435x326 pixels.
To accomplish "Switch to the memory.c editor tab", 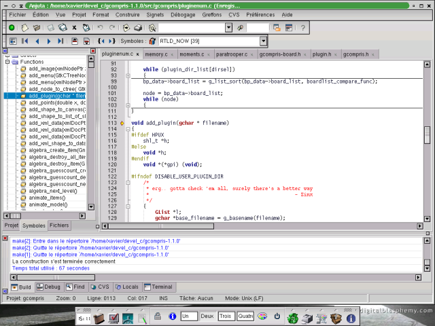I will (x=156, y=54).
